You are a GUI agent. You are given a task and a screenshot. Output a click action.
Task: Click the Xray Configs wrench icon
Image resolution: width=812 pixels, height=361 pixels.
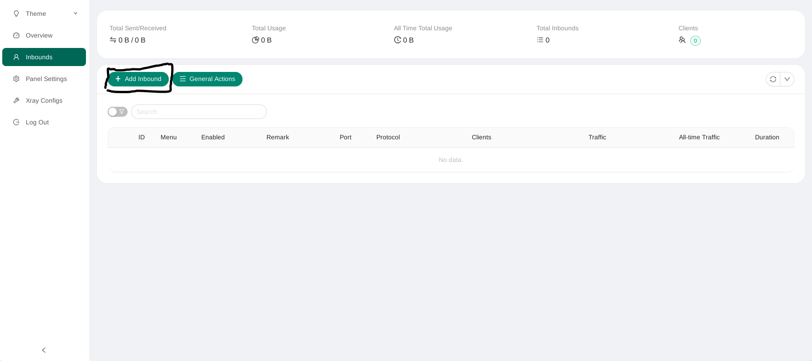point(16,100)
